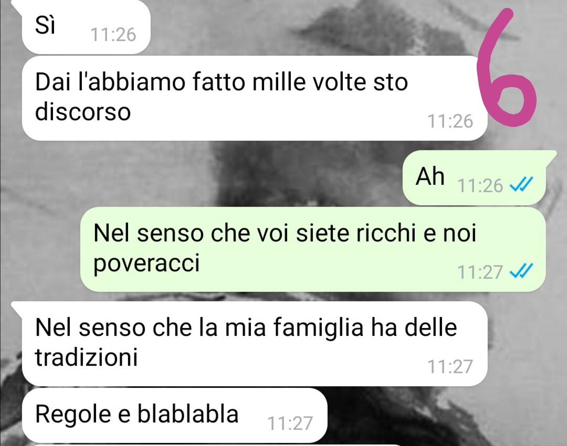Click the 11:27 timestamp on the 'poveracci' message
Screen dimensions: 567x446
tap(480, 272)
